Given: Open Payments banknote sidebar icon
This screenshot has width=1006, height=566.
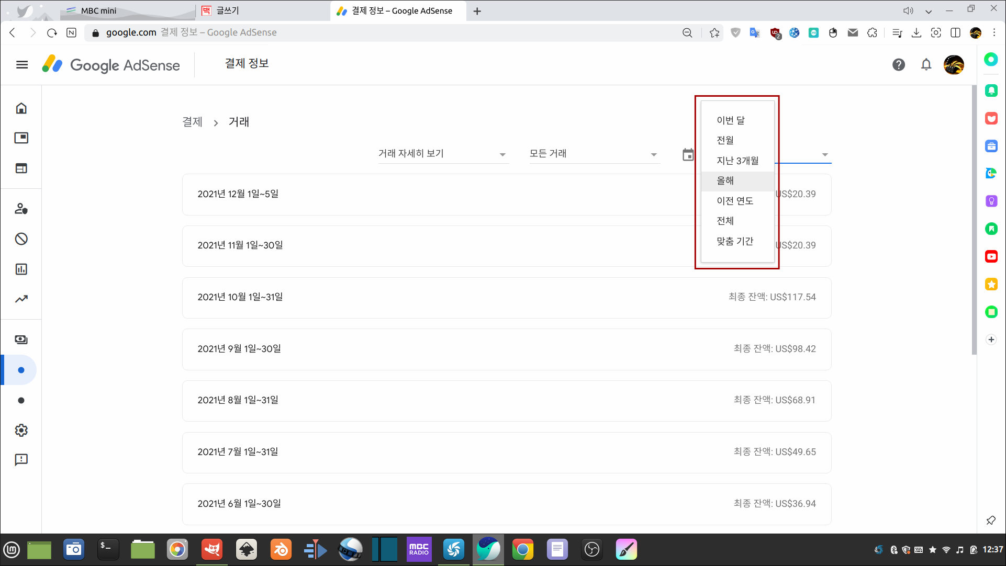Looking at the screenshot, I should point(21,339).
